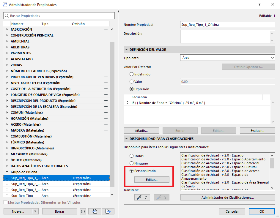Click the help question mark in title bar
280x218 pixels.
click(x=259, y=5)
